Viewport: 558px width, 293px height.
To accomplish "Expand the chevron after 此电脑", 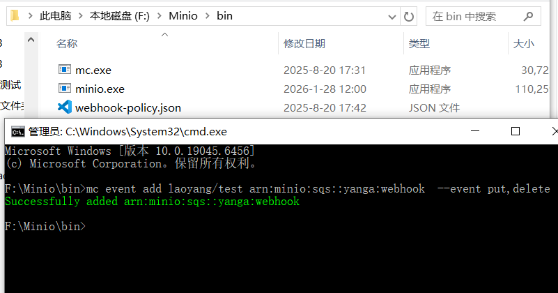I will click(81, 16).
